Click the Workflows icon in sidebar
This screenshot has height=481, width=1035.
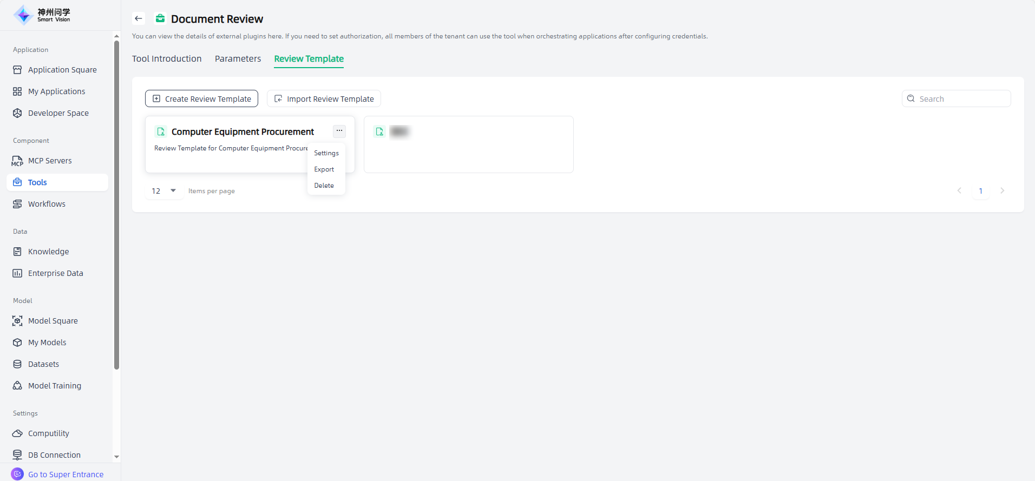click(x=17, y=204)
